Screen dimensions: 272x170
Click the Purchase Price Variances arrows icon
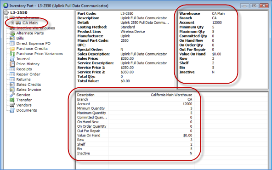point(12,54)
